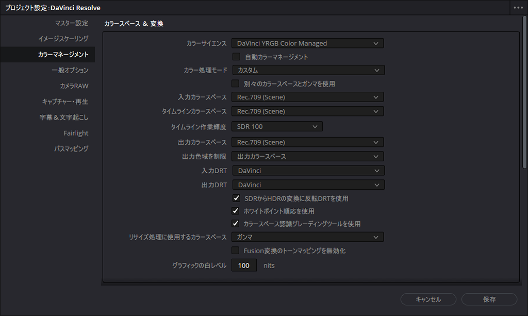Viewport: 528px width, 316px height.
Task: Open the three-dot options menu
Action: click(x=518, y=7)
